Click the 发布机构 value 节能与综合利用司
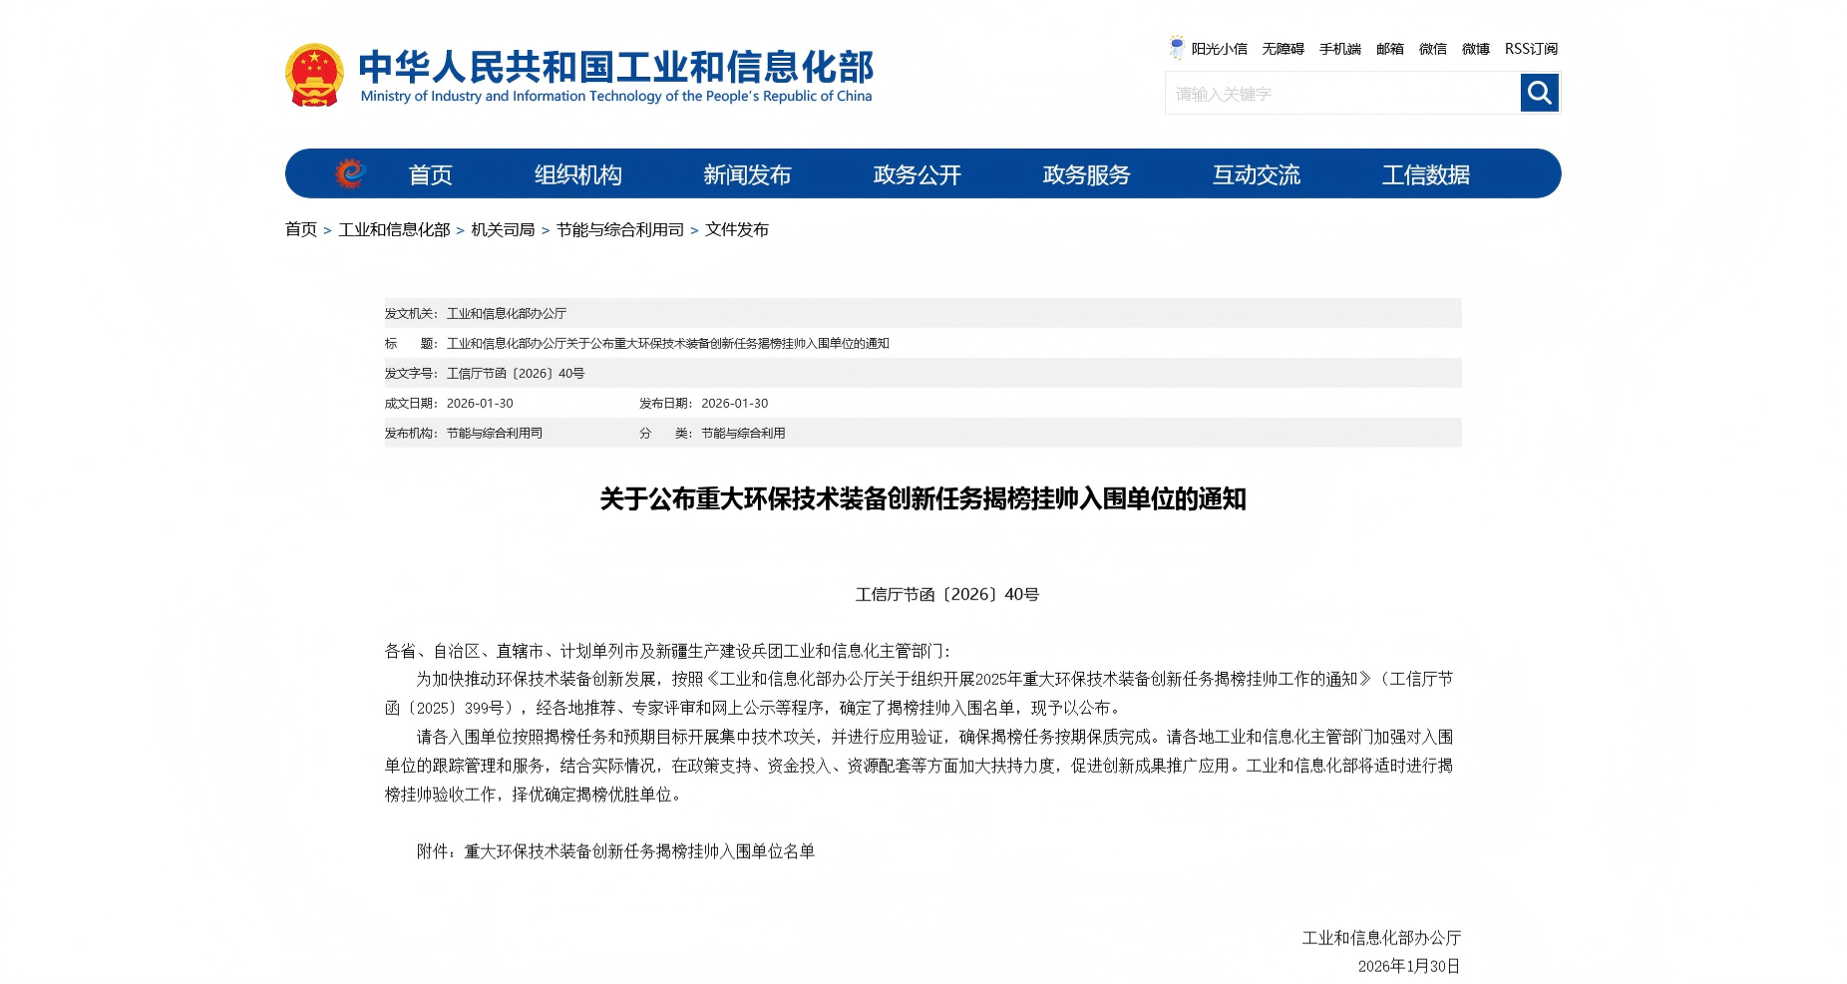Viewport: 1847px width, 984px height. coord(495,433)
